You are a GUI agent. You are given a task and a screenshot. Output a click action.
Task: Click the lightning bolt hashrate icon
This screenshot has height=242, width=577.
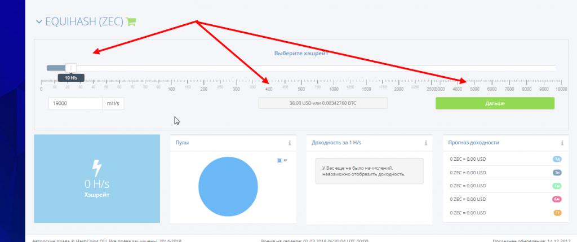[x=97, y=168]
